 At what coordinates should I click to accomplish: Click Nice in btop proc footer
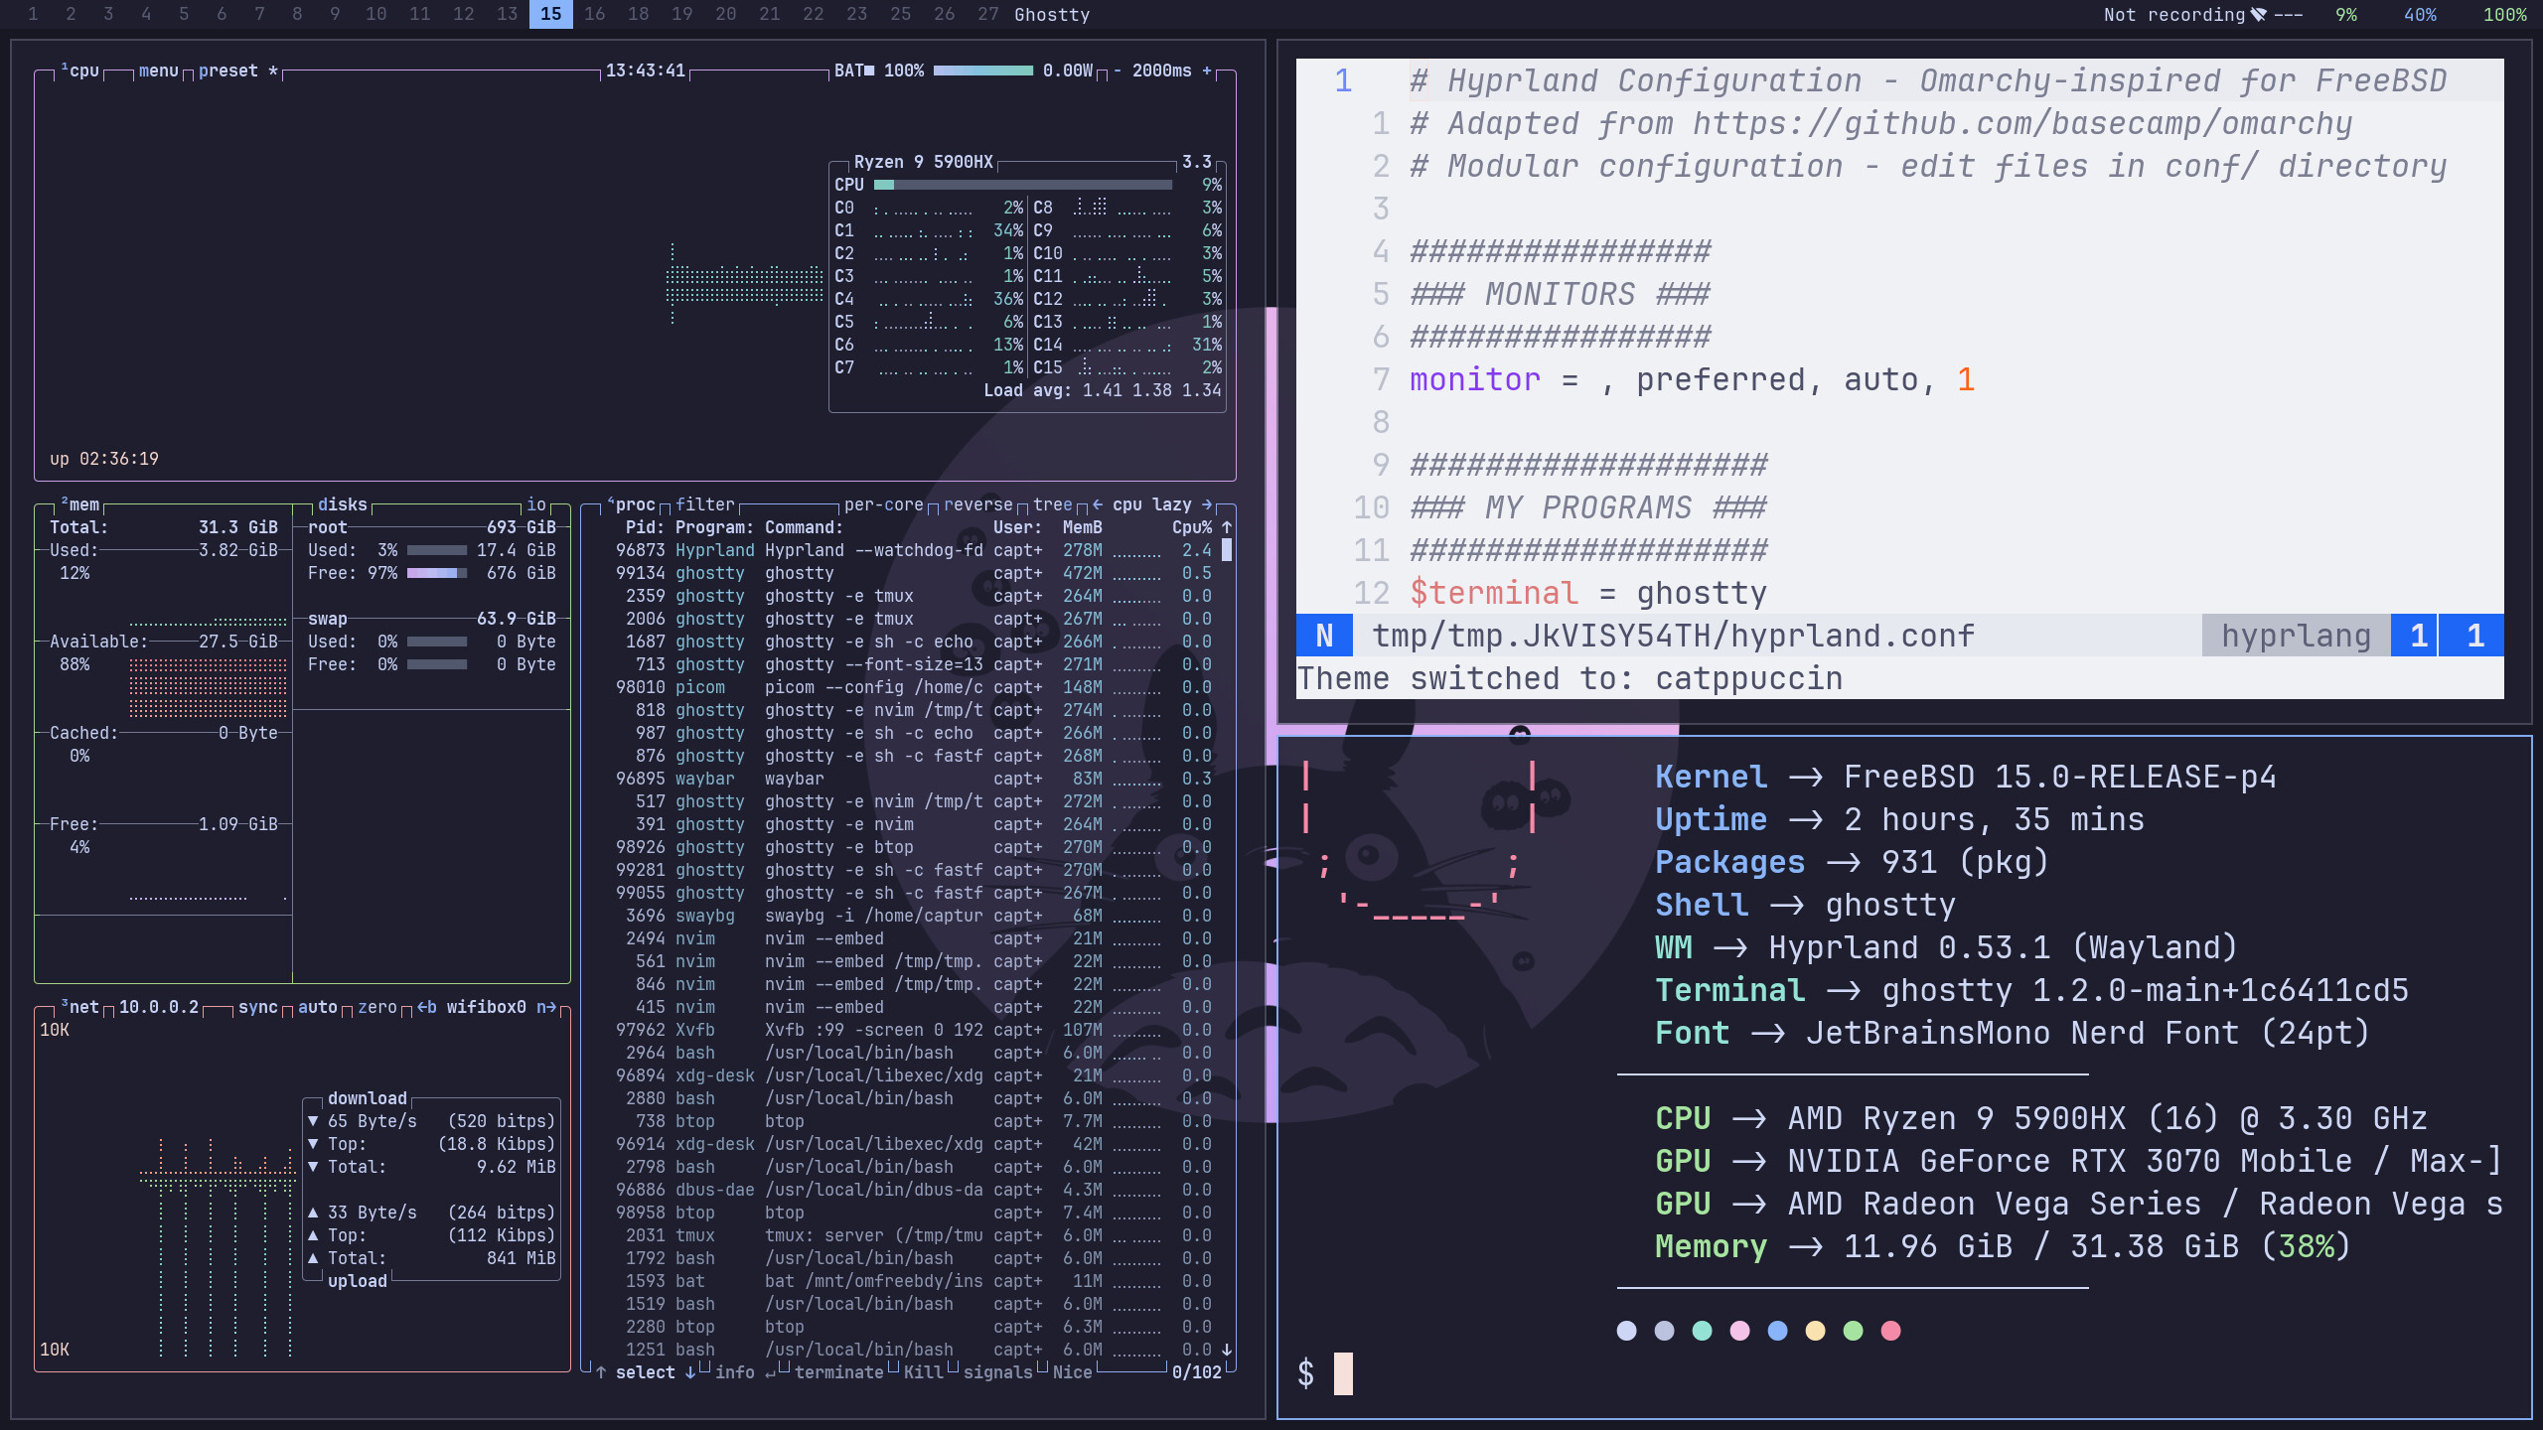[1073, 1372]
